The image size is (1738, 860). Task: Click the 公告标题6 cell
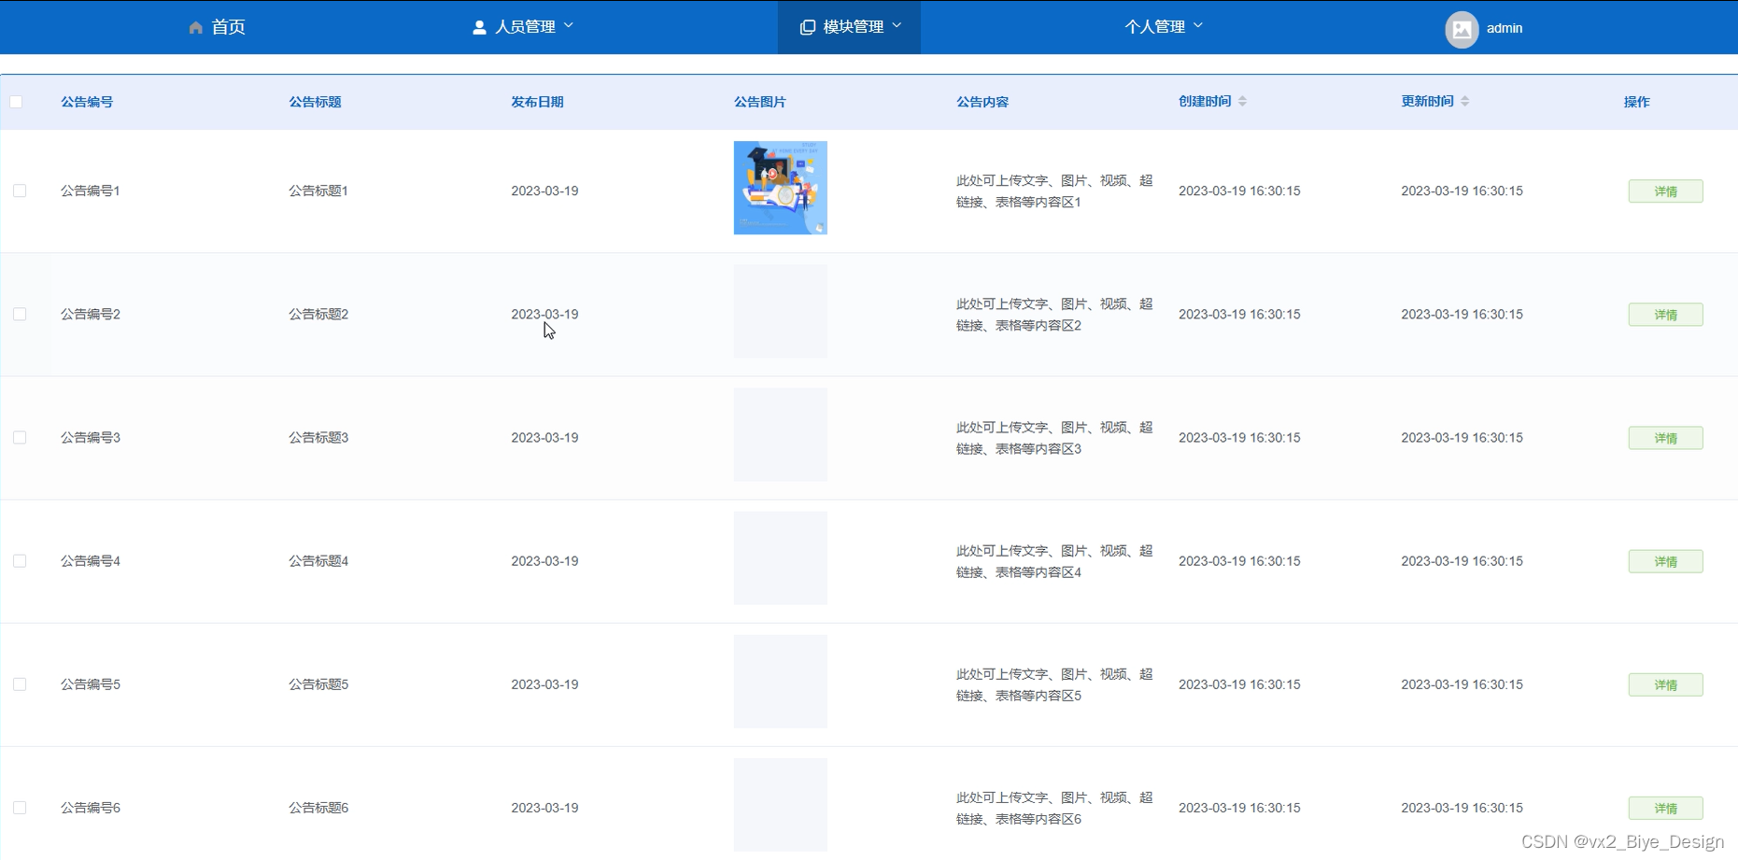pyautogui.click(x=318, y=807)
